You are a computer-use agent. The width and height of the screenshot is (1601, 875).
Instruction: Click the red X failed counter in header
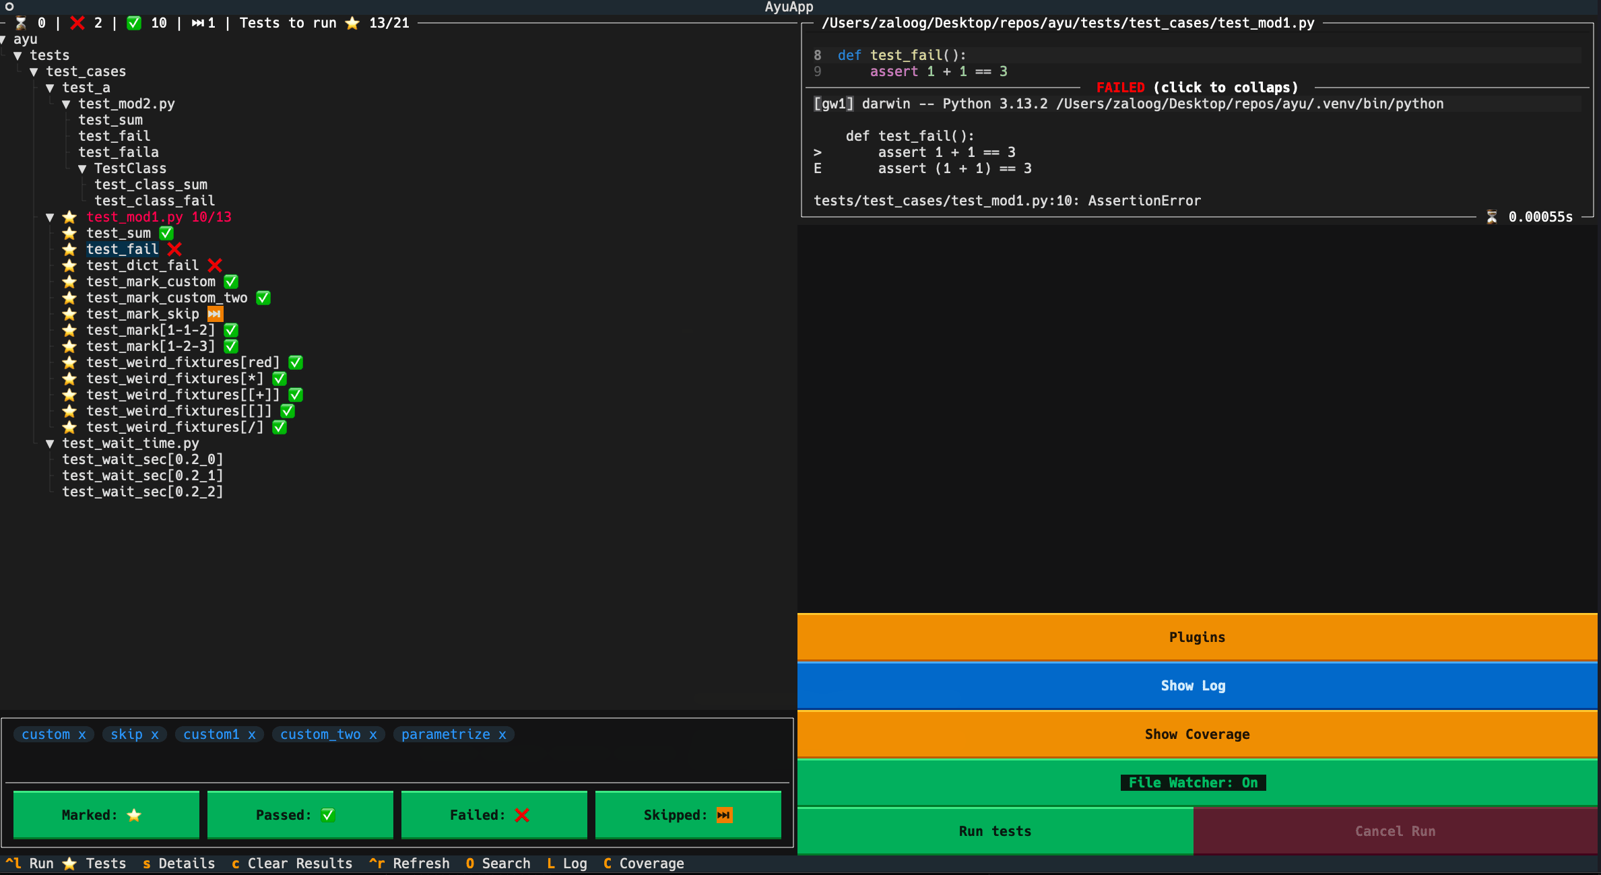[x=77, y=23]
